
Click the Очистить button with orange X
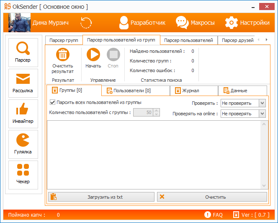coord(212,197)
